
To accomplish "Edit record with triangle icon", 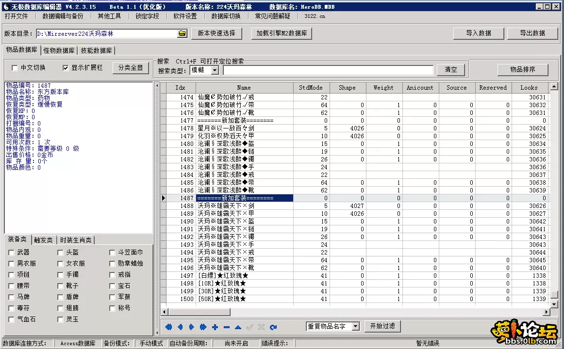I will [238, 327].
